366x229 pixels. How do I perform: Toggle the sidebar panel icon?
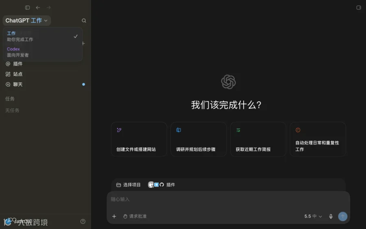(27, 8)
